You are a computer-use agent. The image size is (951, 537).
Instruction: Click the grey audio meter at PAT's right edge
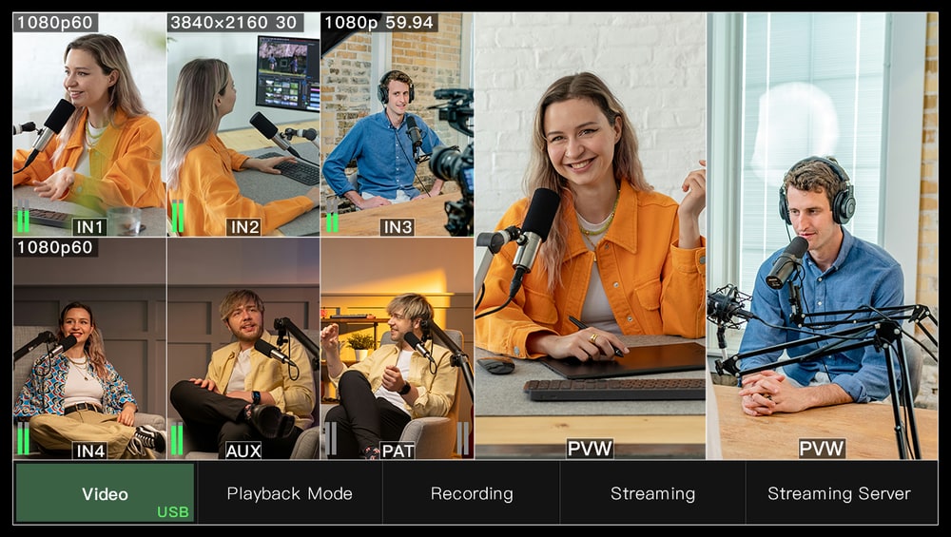pos(463,439)
